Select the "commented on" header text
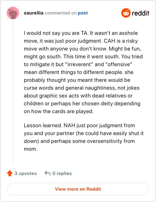 coord(60,13)
